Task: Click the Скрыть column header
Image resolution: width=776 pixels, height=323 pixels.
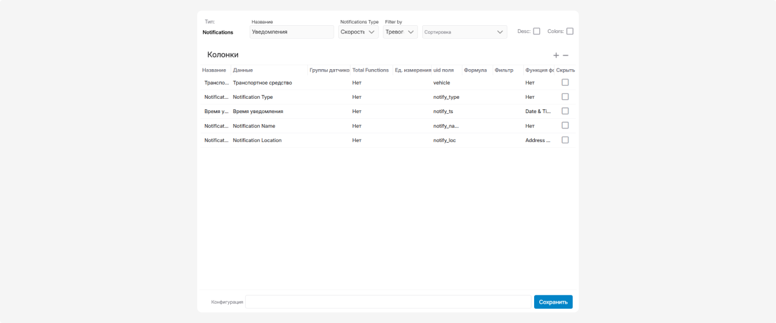Action: point(565,70)
